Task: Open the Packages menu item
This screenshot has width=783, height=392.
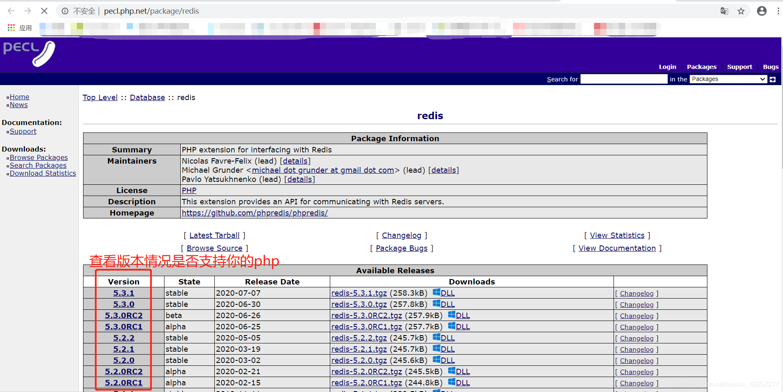Action: (702, 67)
